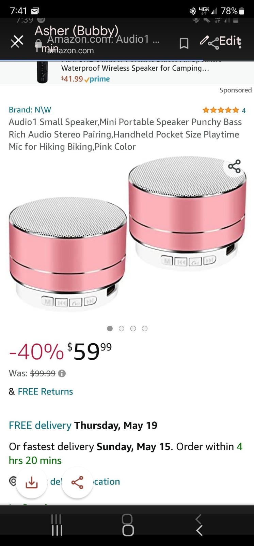Open Android recent apps button
Image resolution: width=254 pixels, height=546 pixels.
[x=57, y=525]
